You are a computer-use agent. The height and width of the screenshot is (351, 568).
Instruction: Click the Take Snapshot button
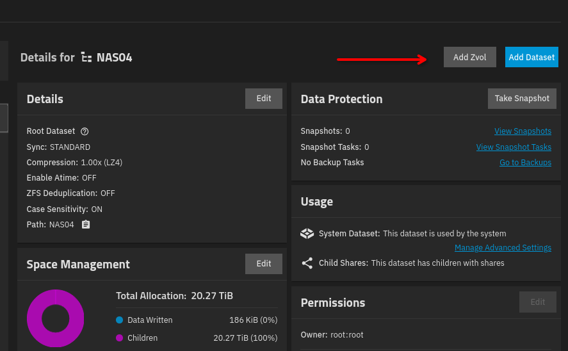522,99
